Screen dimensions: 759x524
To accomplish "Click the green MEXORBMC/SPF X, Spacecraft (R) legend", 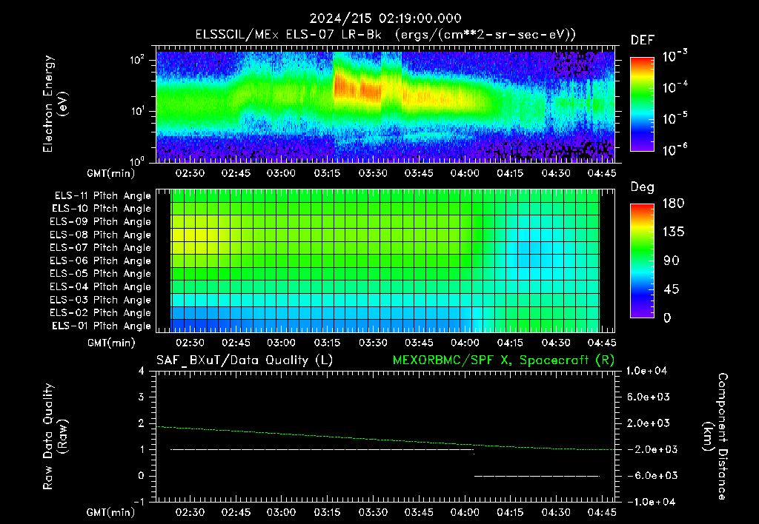I will [x=503, y=360].
